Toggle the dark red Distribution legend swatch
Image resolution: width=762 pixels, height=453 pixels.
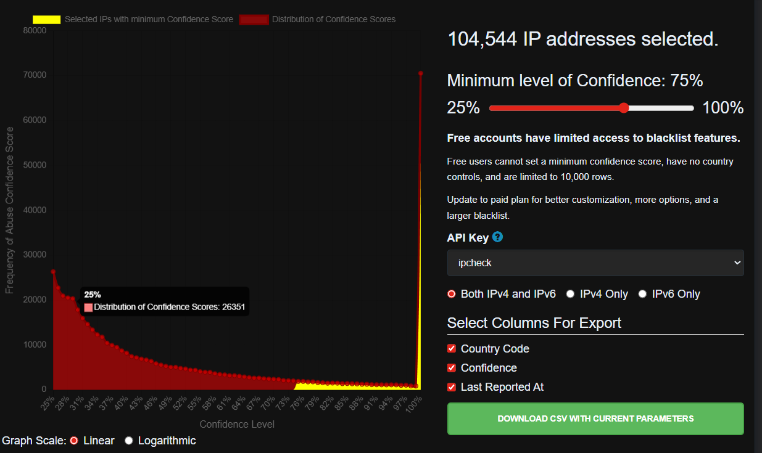[x=254, y=19]
